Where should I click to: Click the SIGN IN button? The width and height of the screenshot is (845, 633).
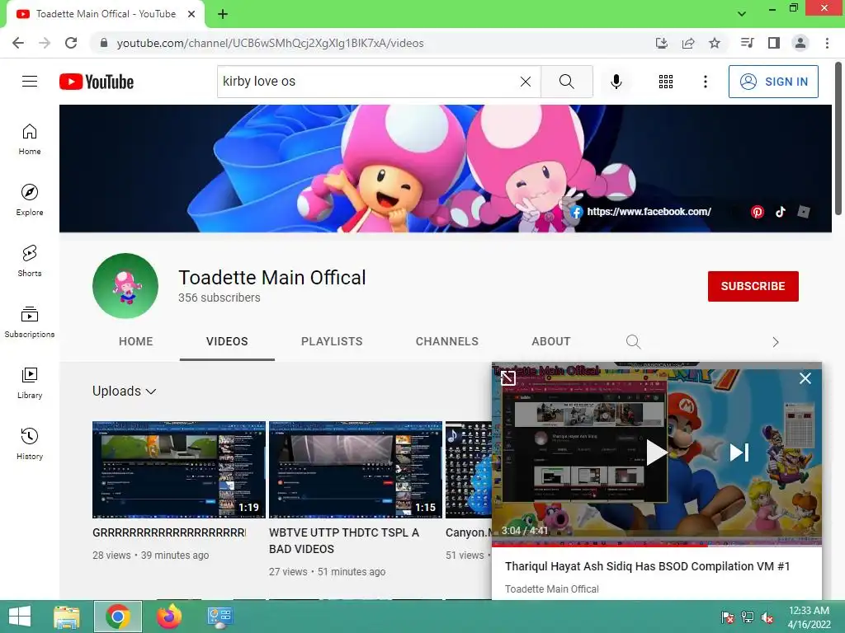point(773,82)
